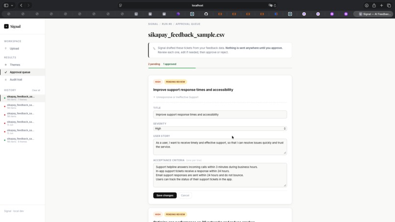Click the pencil icon in the info banner
Screen dimensions: 395x222
pyautogui.click(x=154, y=49)
